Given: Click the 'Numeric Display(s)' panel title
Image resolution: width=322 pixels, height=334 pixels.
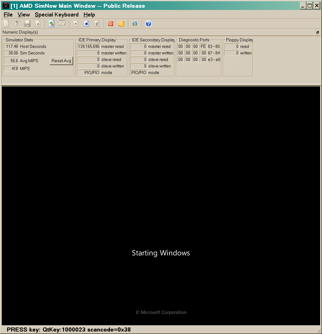Looking at the screenshot, I should tap(20, 32).
